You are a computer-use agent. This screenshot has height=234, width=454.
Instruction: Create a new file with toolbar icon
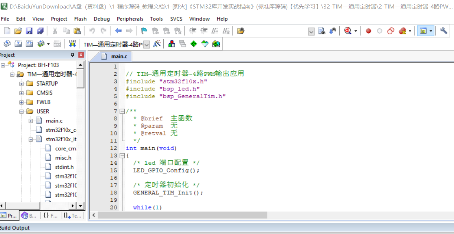coord(7,31)
